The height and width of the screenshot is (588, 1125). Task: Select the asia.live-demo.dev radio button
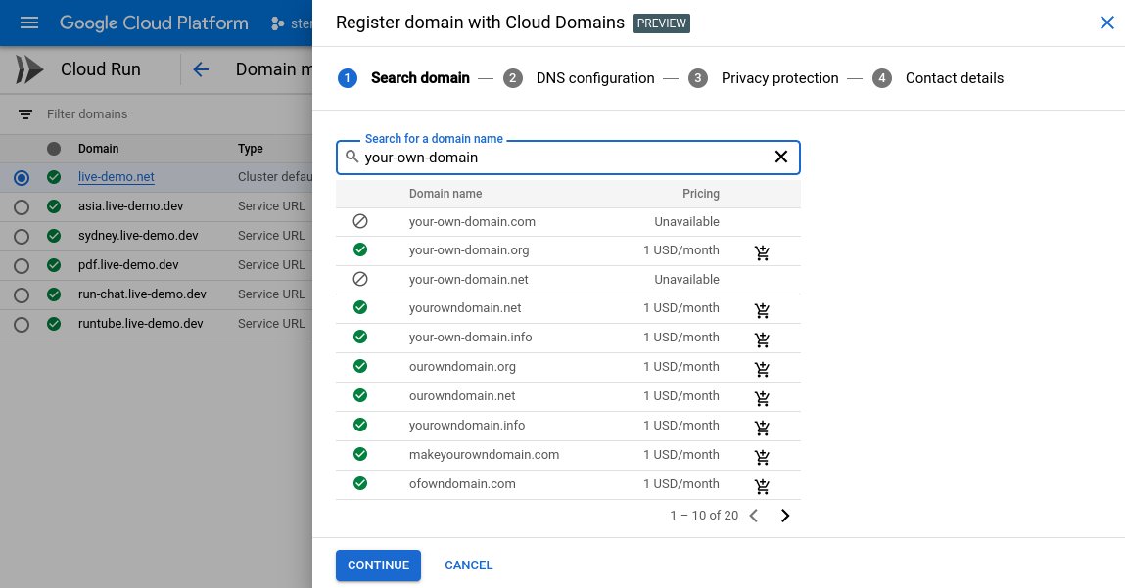22,207
